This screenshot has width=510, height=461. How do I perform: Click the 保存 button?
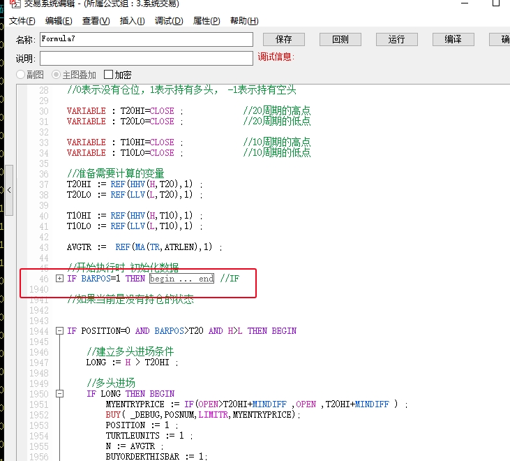tap(284, 39)
